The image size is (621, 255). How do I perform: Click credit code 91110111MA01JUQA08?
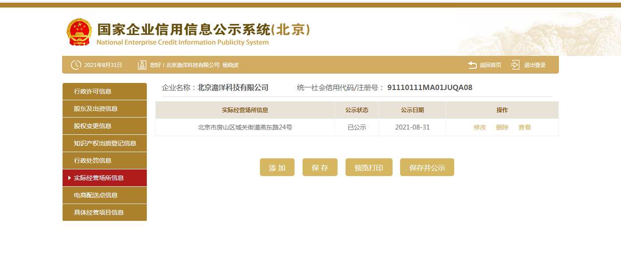click(x=430, y=87)
